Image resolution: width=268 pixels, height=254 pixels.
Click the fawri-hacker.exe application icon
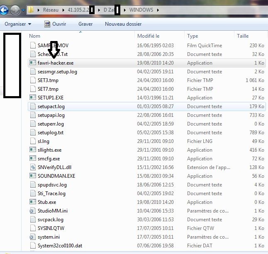pyautogui.click(x=33, y=63)
